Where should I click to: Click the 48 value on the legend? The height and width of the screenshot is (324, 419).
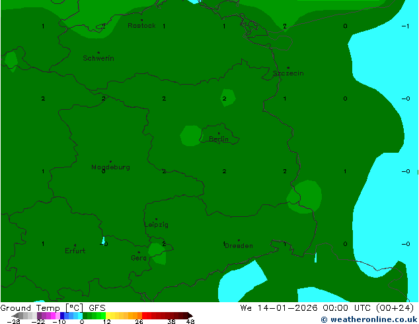[190, 321]
